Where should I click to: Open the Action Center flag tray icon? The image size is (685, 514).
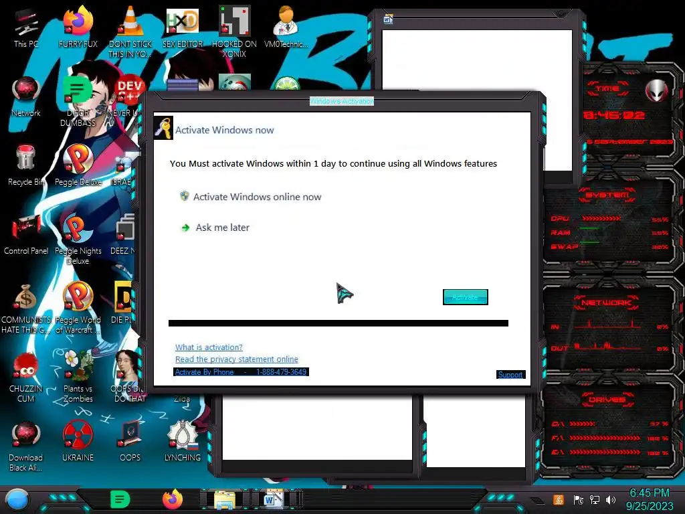point(579,499)
